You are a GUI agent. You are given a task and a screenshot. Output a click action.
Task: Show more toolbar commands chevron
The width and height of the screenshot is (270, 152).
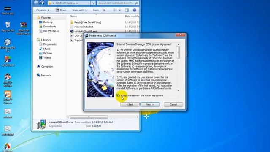(104, 10)
